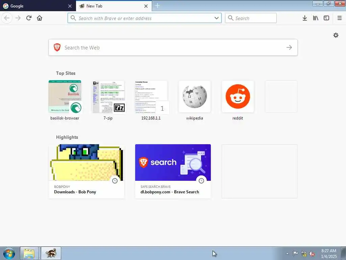Click the SAFE.SEARCH.BRAVE source label
346x260 pixels.
(155, 187)
